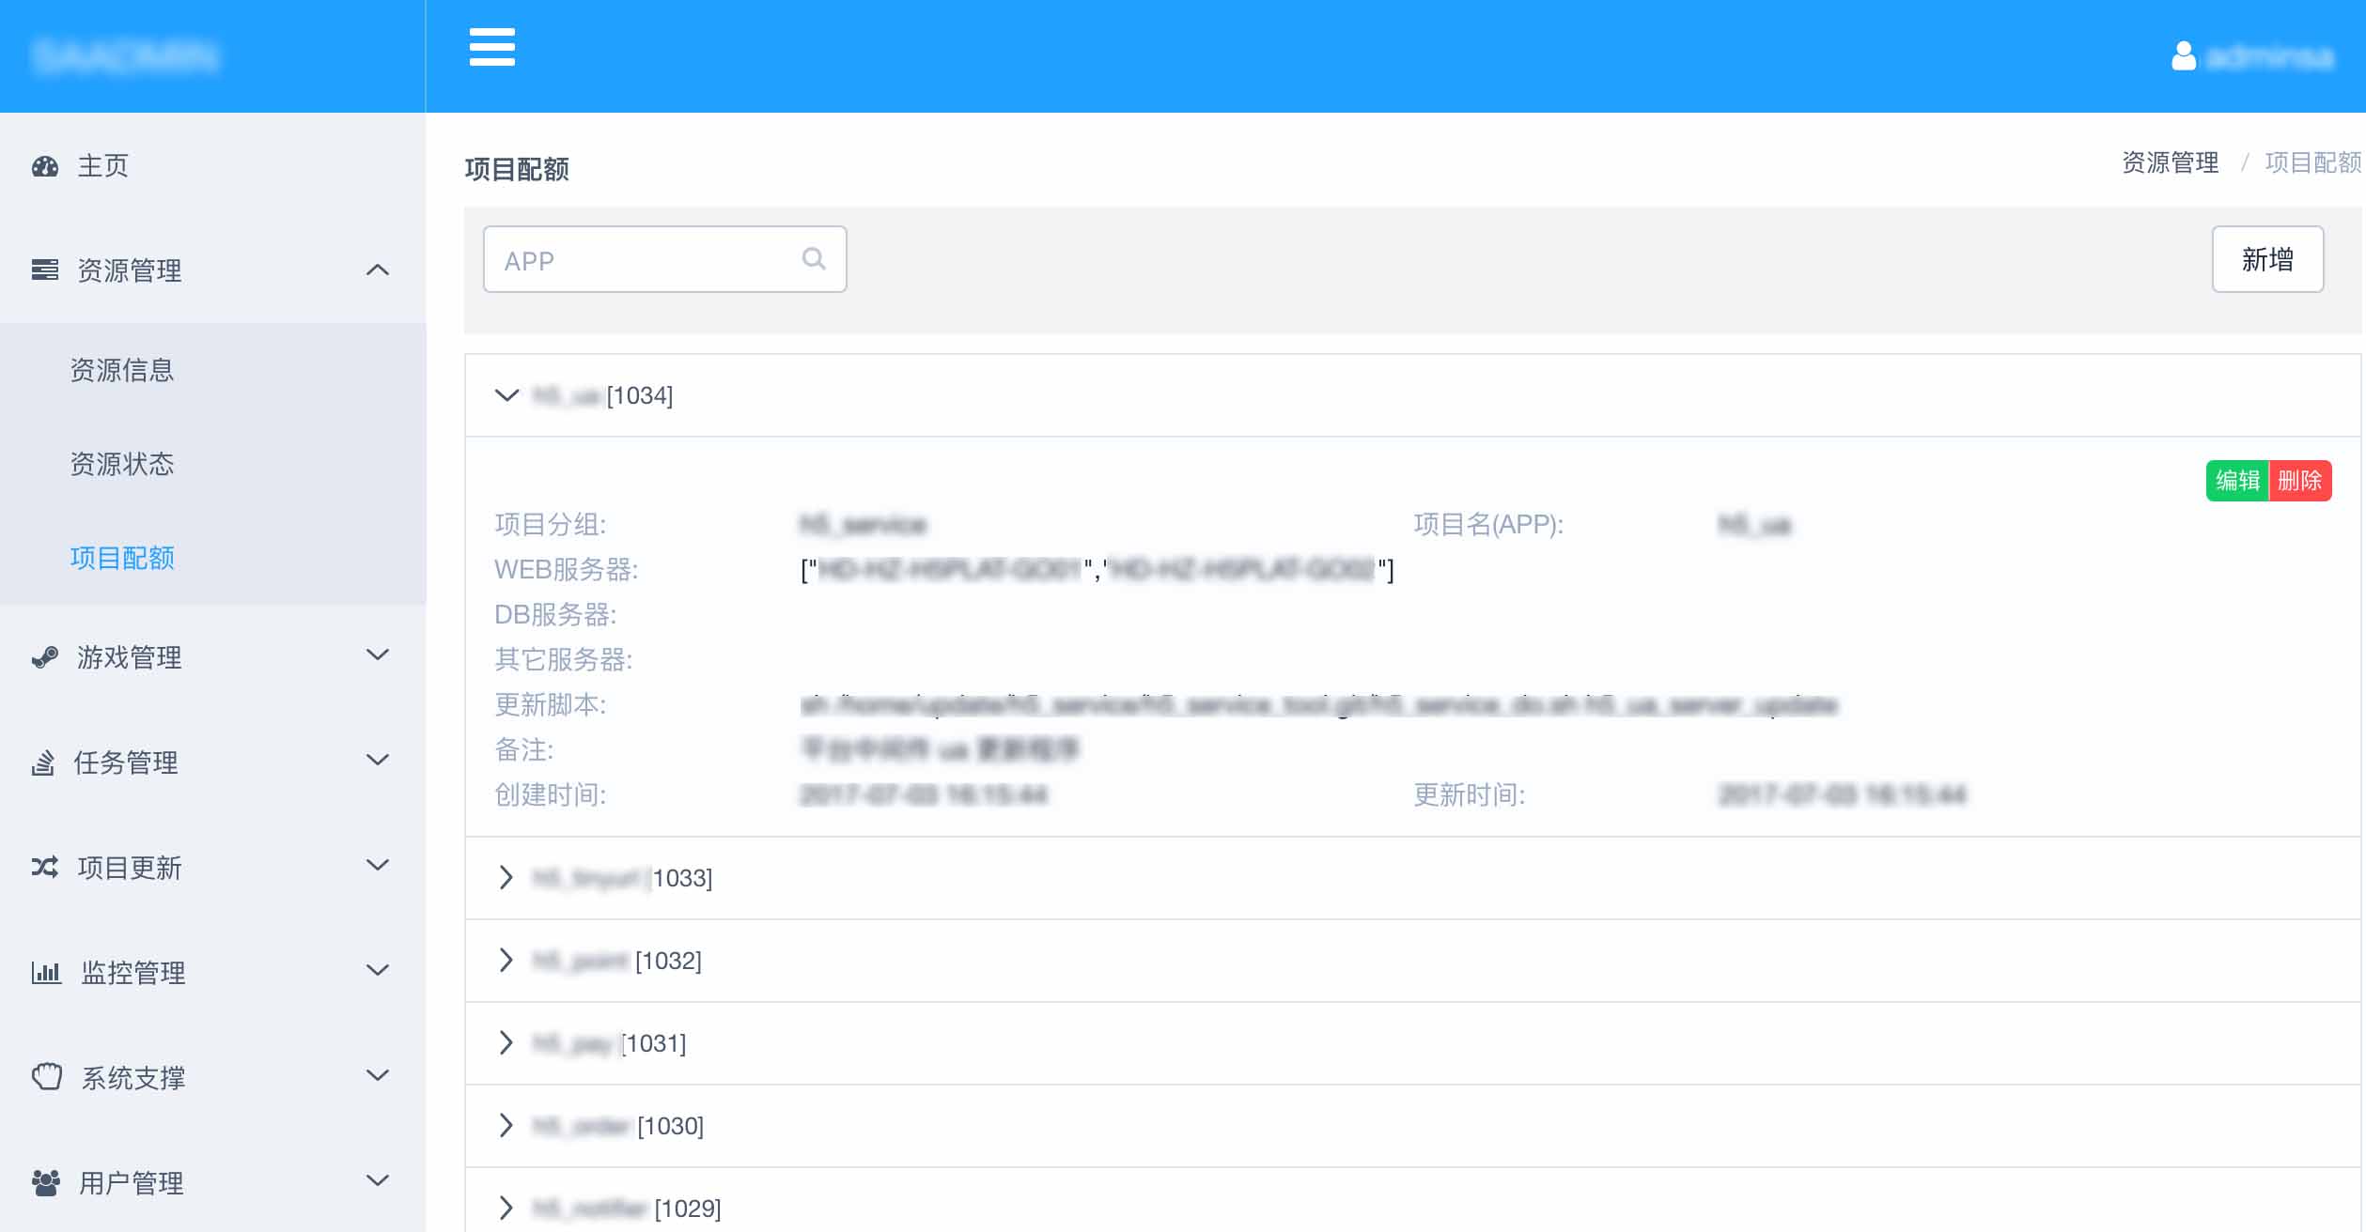Collapse the expanded [1034] project row
The image size is (2366, 1232).
point(506,395)
